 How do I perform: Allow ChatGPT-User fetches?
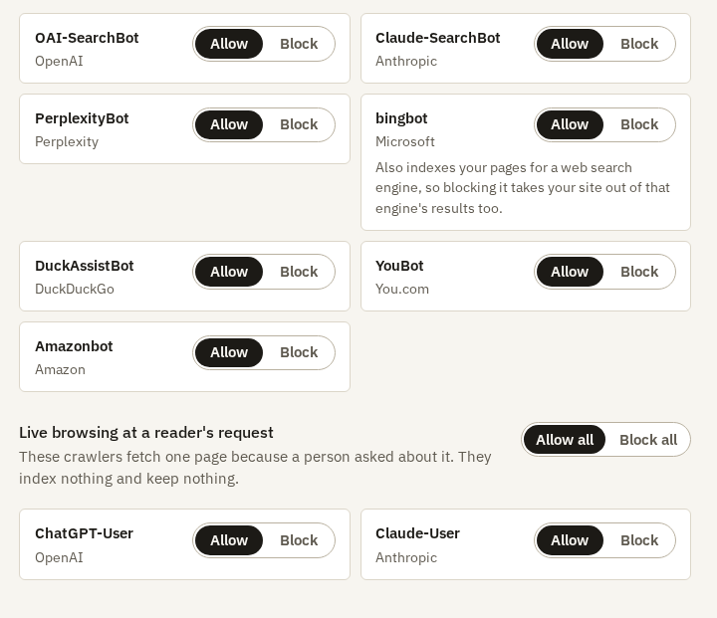coord(229,540)
